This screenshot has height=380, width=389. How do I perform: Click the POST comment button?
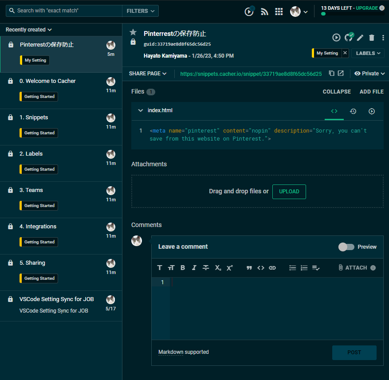click(x=354, y=353)
